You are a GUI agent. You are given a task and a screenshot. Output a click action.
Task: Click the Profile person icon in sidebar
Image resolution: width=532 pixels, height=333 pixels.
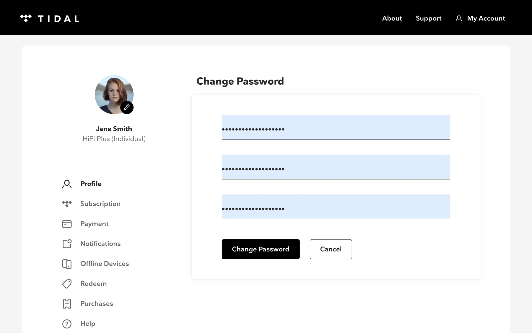point(67,184)
